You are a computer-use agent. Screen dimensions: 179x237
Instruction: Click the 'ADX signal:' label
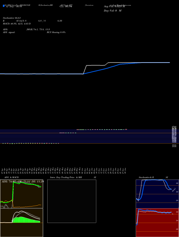pos(9,32)
